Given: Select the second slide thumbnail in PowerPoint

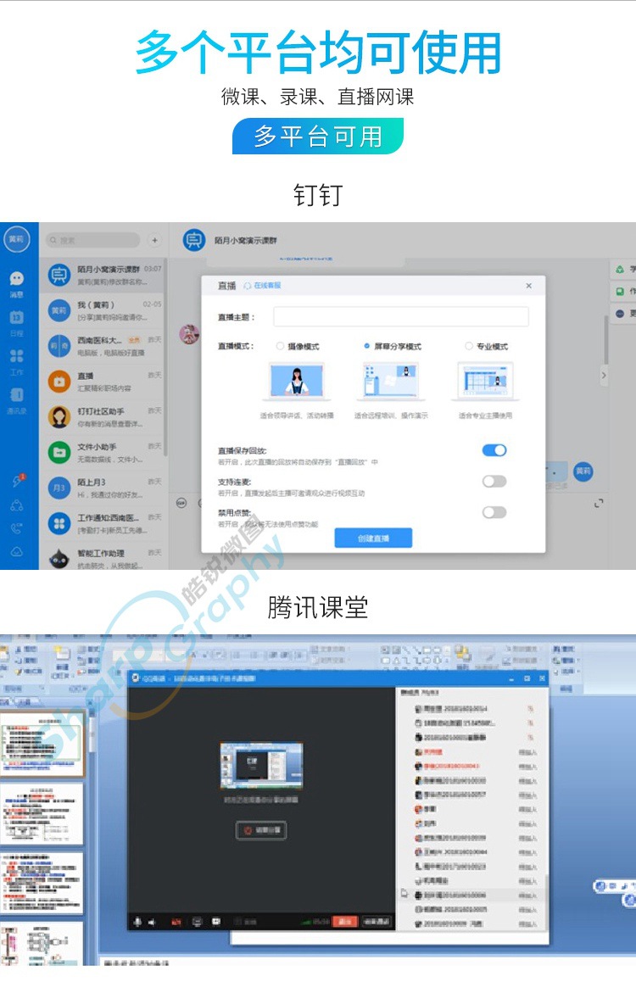Looking at the screenshot, I should (42, 814).
